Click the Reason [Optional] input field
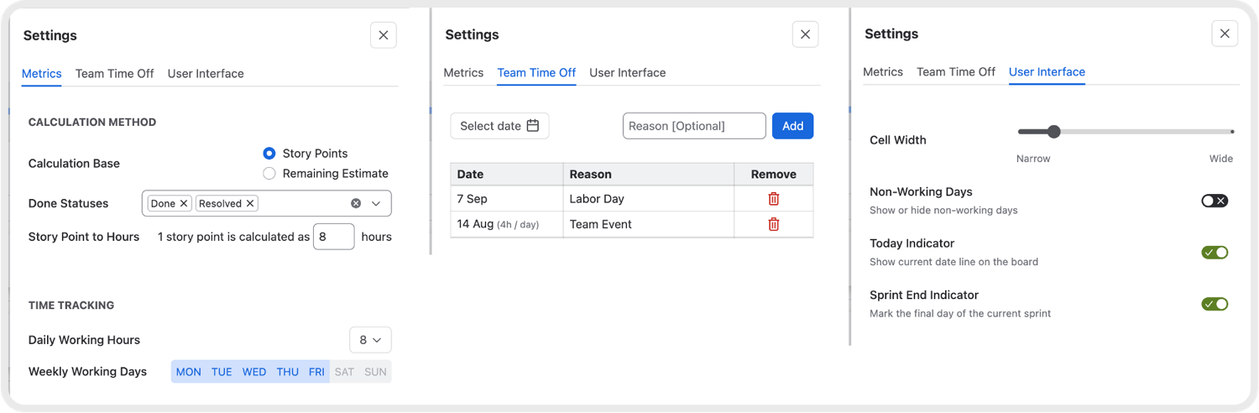 694,126
